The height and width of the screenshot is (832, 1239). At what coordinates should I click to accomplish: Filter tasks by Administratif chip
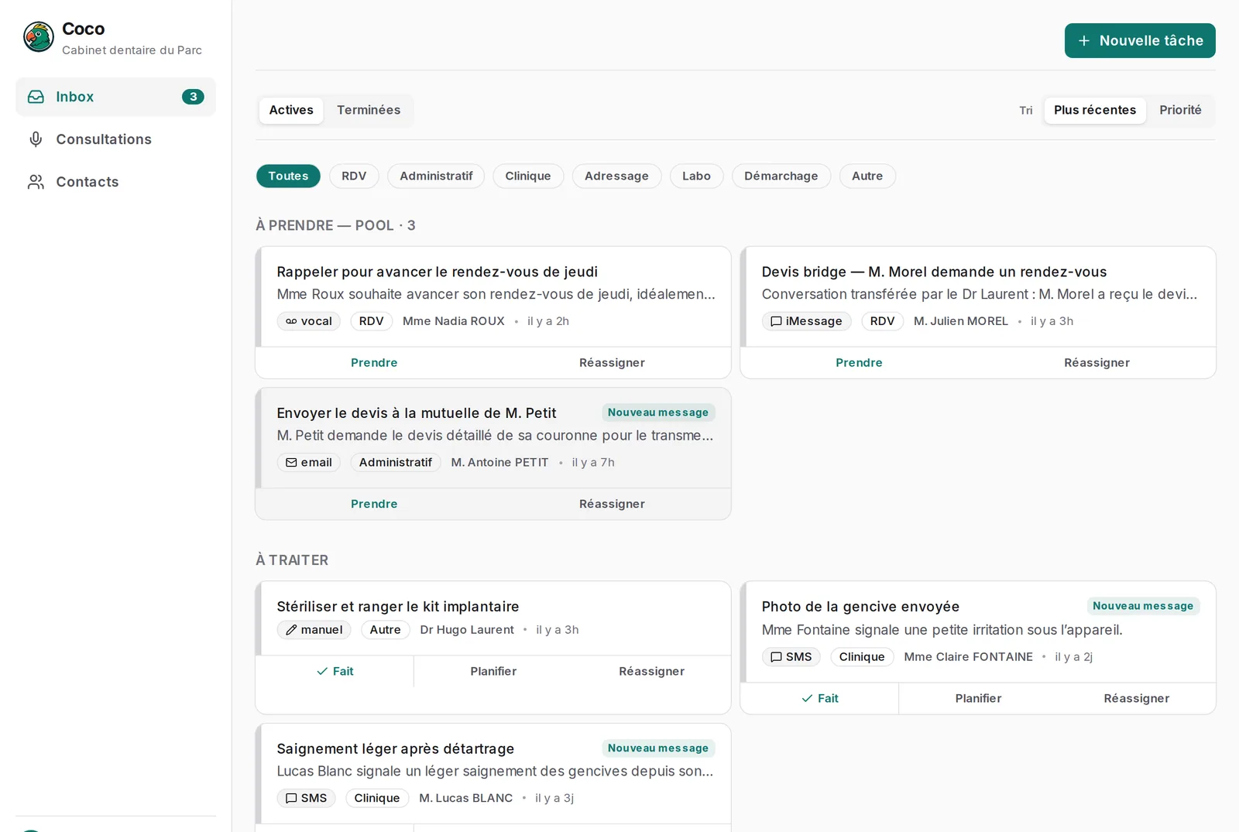(436, 176)
